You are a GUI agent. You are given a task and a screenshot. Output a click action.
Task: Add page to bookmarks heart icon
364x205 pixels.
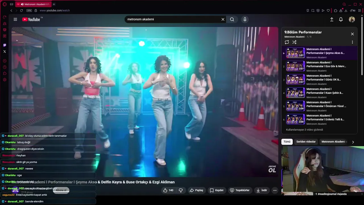pyautogui.click(x=328, y=11)
